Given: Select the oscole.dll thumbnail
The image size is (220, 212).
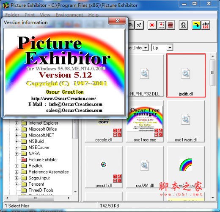Looking at the screenshot, I should click(104, 130).
